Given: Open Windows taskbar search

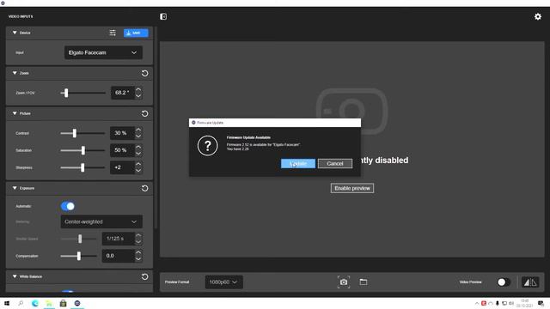Looking at the screenshot, I should pos(21,303).
